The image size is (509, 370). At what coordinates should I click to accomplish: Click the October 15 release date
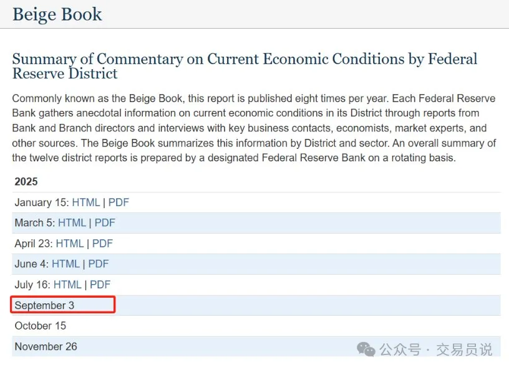coord(41,326)
